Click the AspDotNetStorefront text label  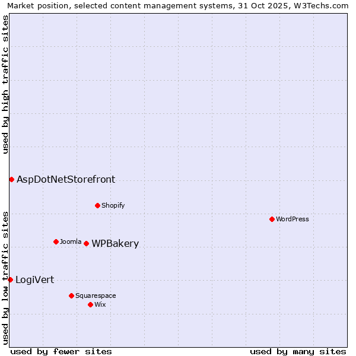click(x=66, y=179)
